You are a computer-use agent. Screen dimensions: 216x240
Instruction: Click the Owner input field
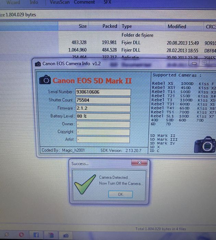[x=103, y=124]
